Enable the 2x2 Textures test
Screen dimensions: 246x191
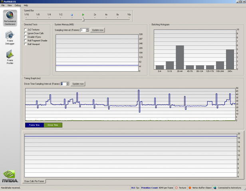[26, 30]
